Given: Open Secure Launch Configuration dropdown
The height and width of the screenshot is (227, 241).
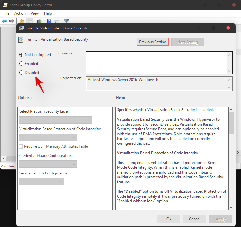Looking at the screenshot, I should pyautogui.click(x=41, y=182).
